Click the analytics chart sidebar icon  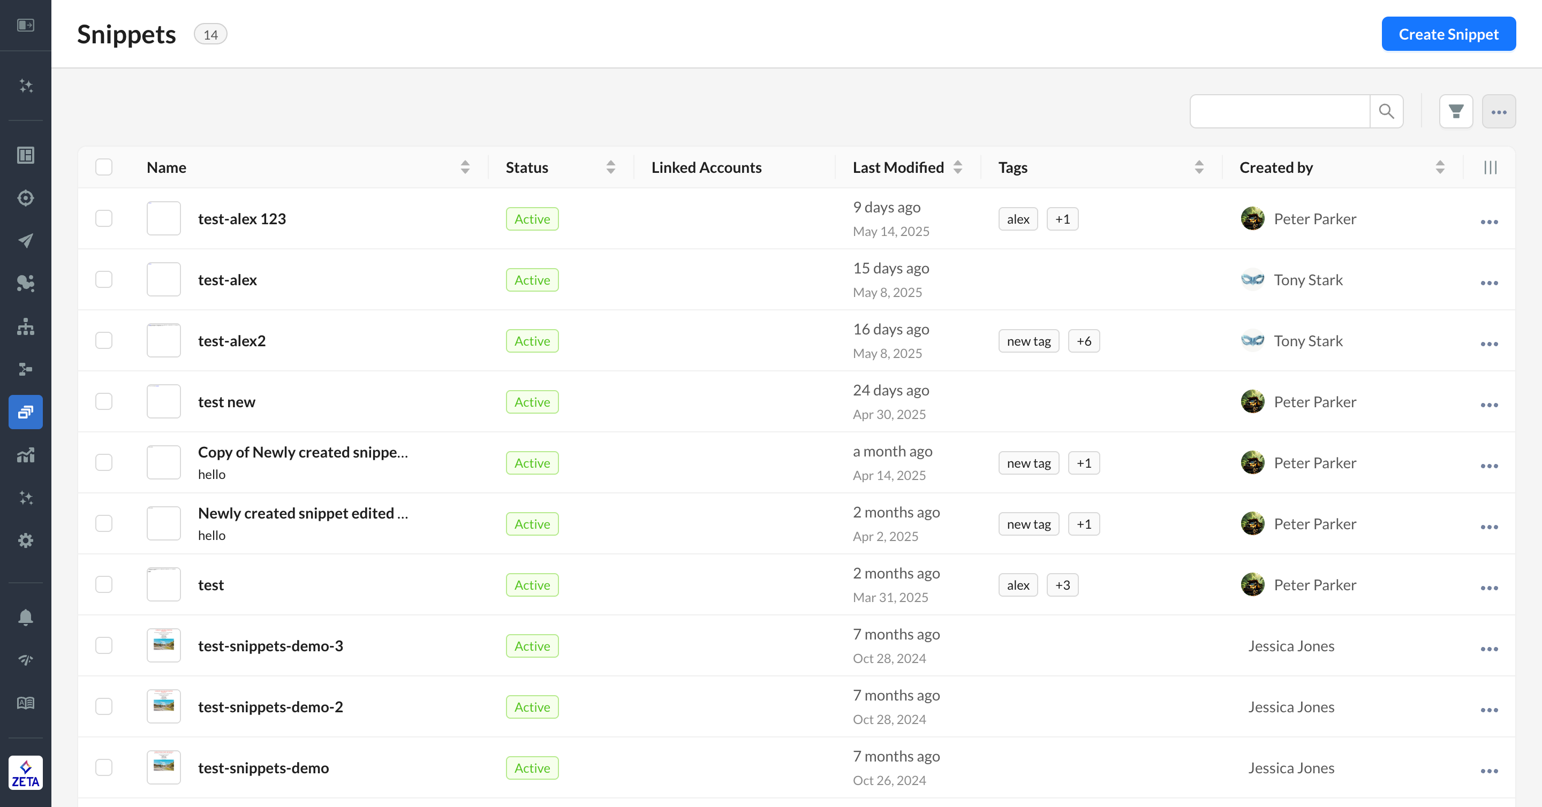pyautogui.click(x=26, y=455)
